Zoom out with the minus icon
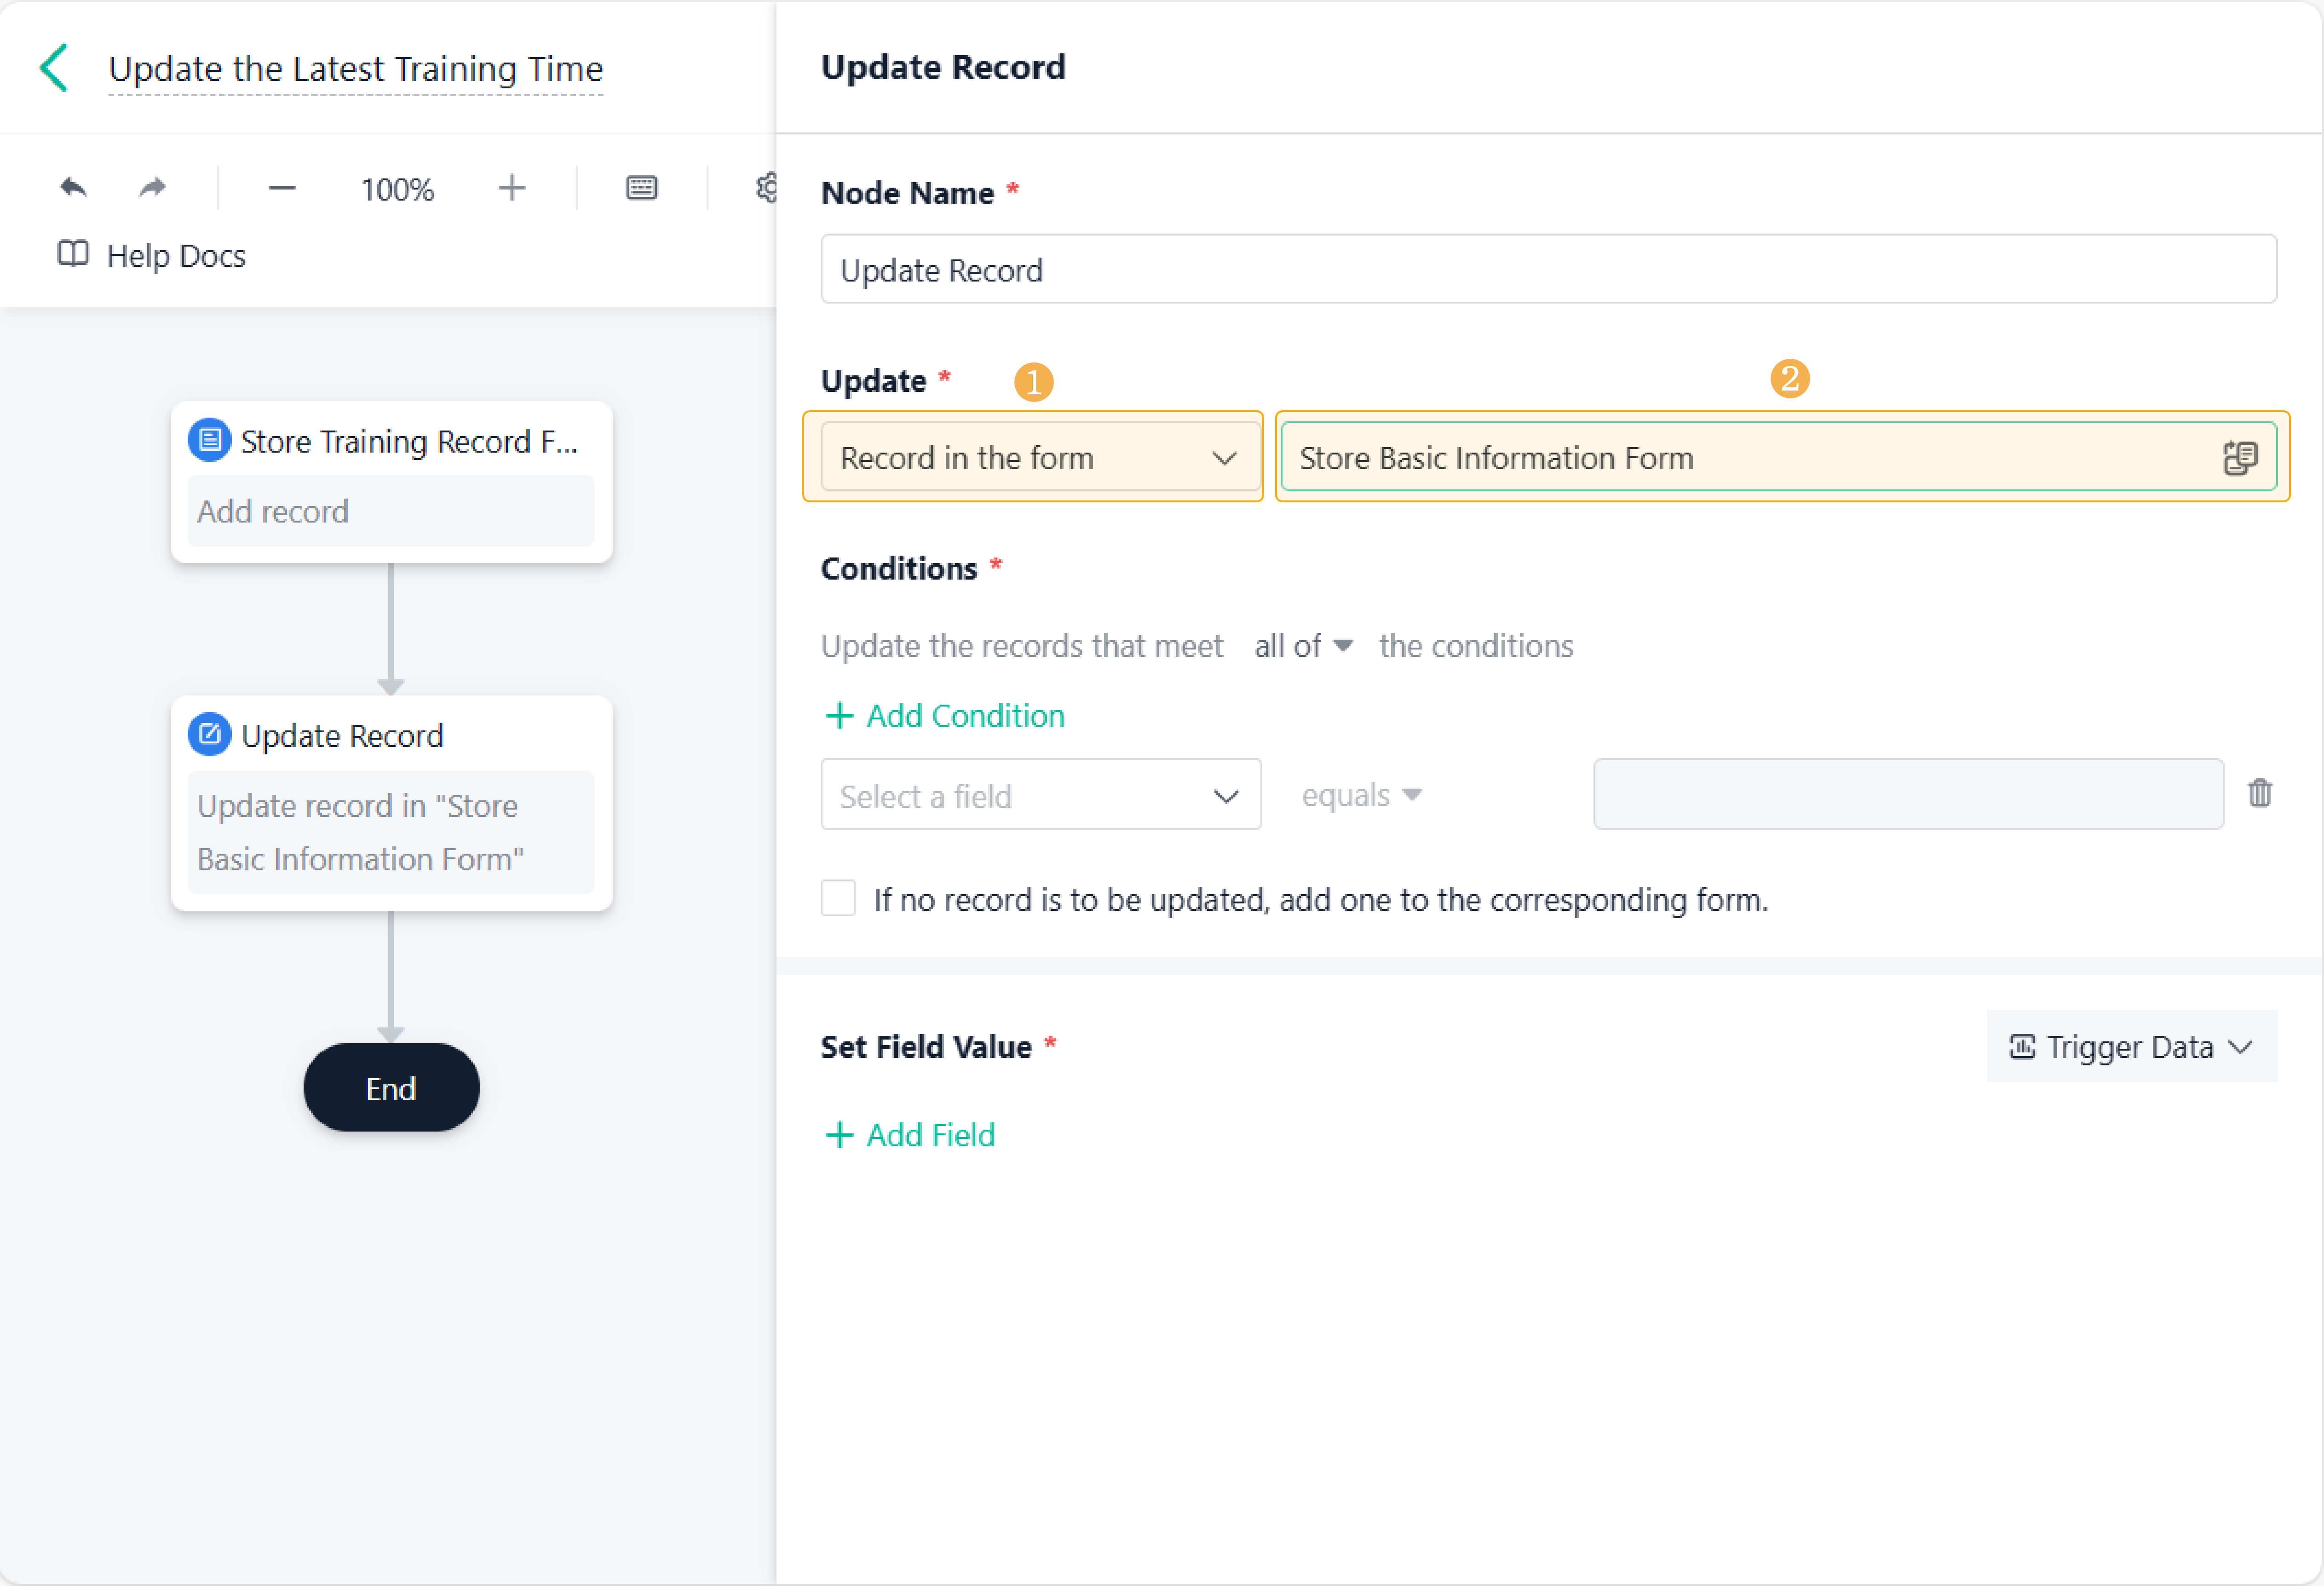 pyautogui.click(x=282, y=188)
